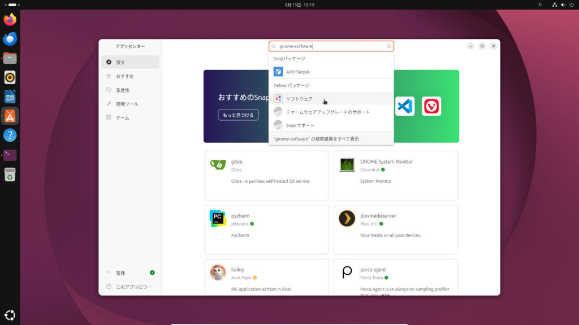
Task: Click the halloy bird icon
Action: click(x=218, y=273)
